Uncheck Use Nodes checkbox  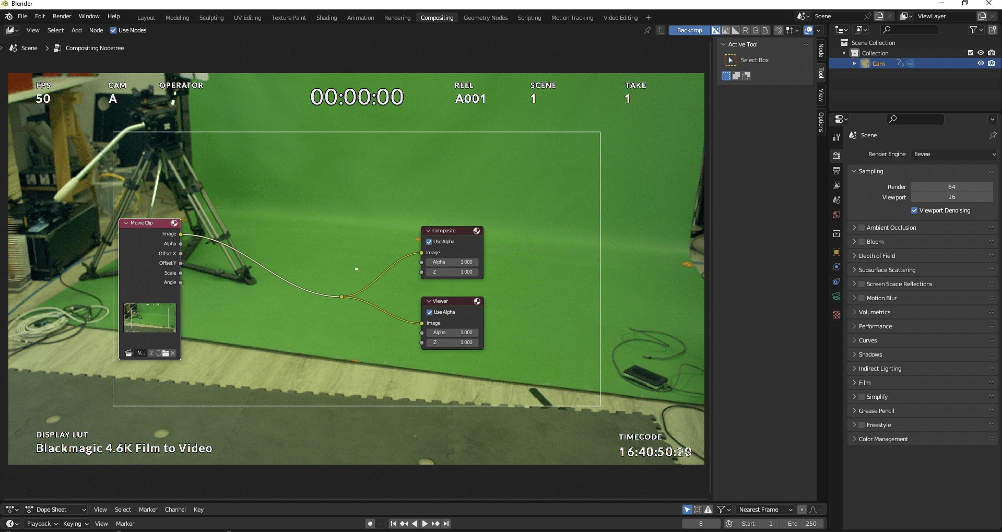(113, 30)
